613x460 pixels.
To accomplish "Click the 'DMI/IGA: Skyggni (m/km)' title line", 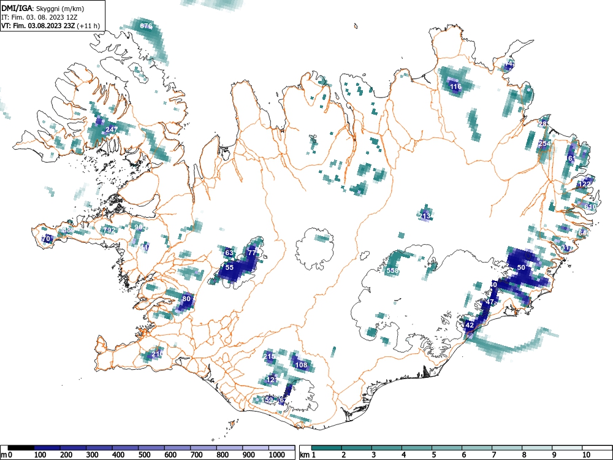I will (x=43, y=9).
